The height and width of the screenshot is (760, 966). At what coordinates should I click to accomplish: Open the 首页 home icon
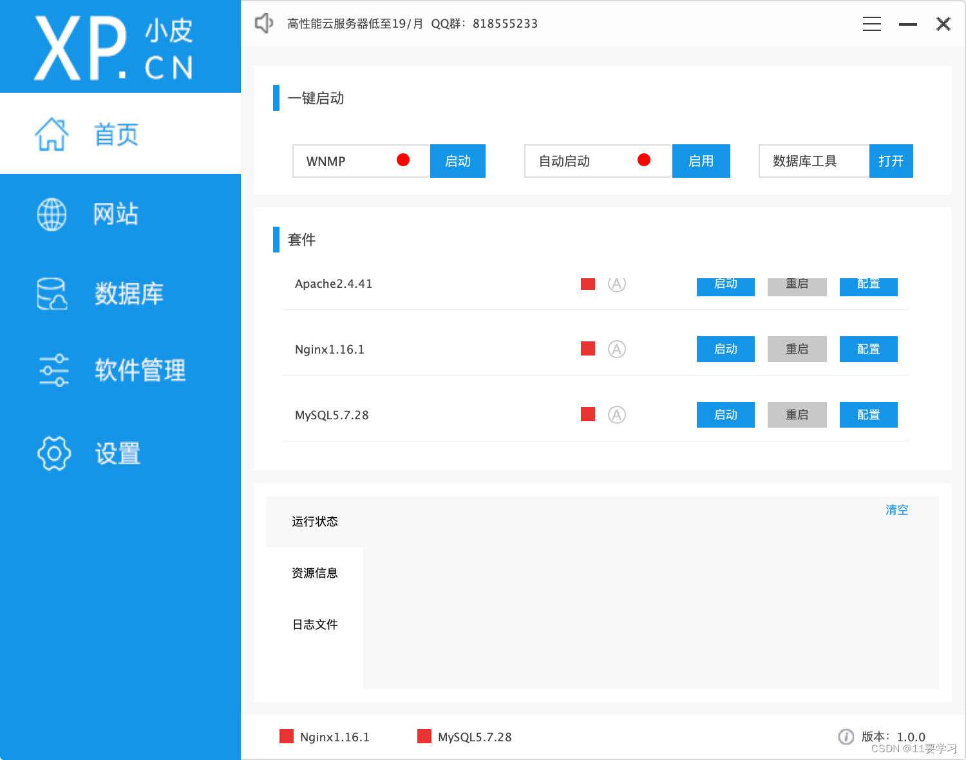[x=52, y=134]
